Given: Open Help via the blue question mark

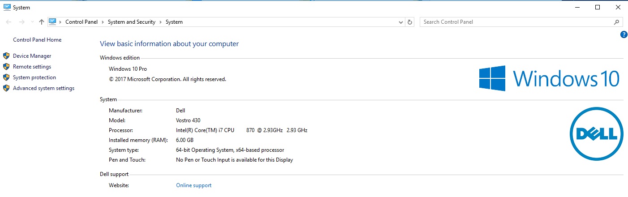Looking at the screenshot, I should 624,34.
